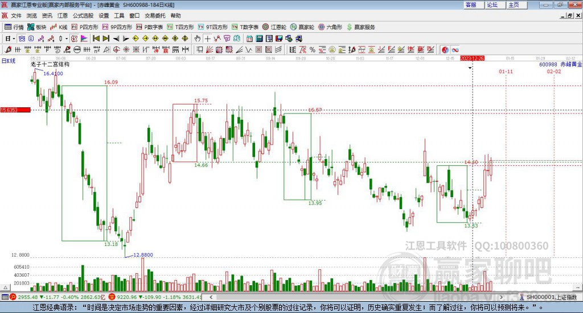Click the infinity symbol icon
The image size is (583, 313).
(x=455, y=49)
